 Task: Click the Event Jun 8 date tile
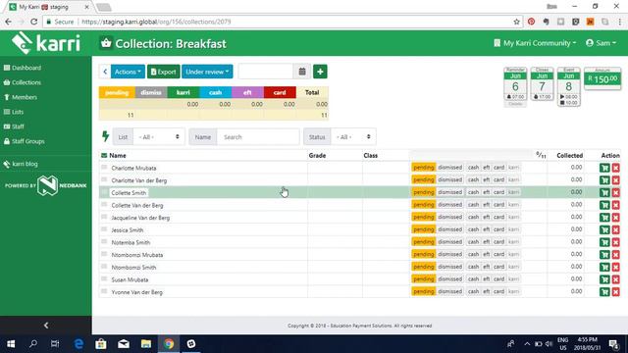tap(569, 87)
